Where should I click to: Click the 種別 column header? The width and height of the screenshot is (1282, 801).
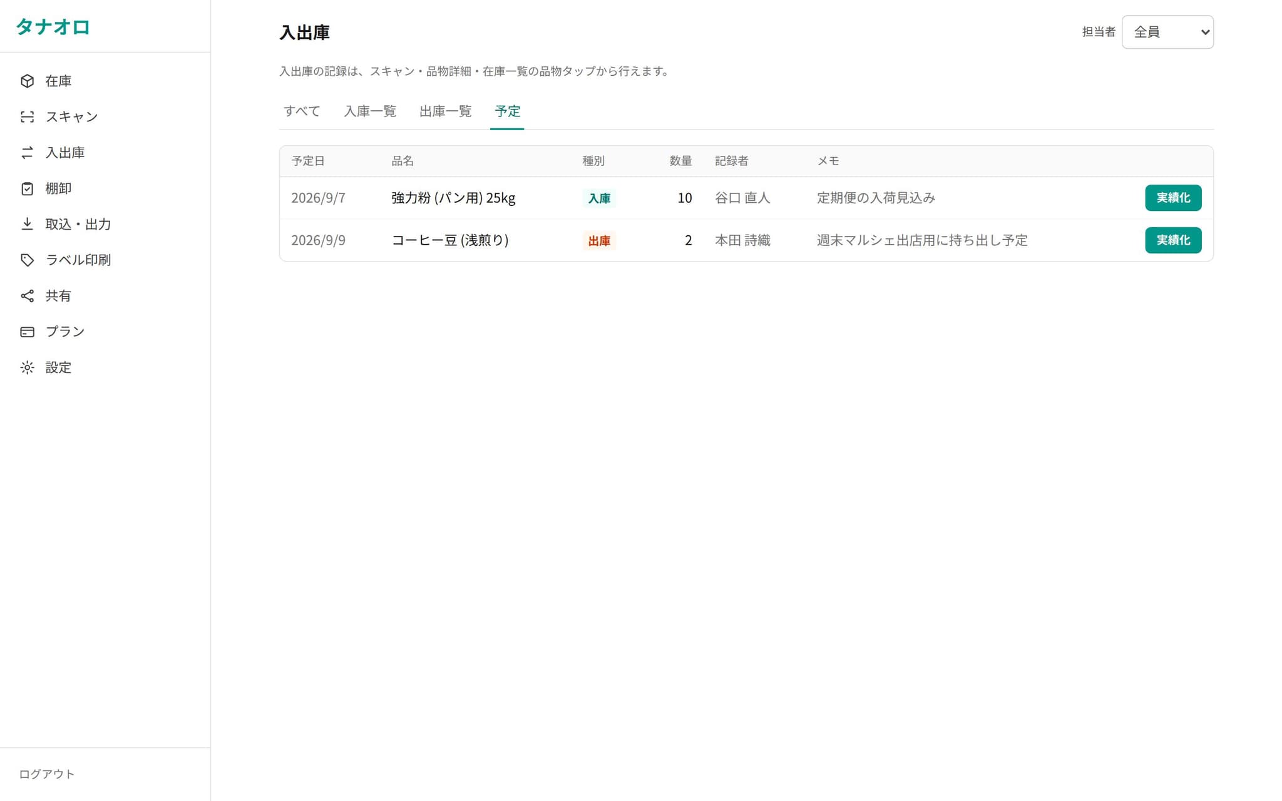click(593, 161)
